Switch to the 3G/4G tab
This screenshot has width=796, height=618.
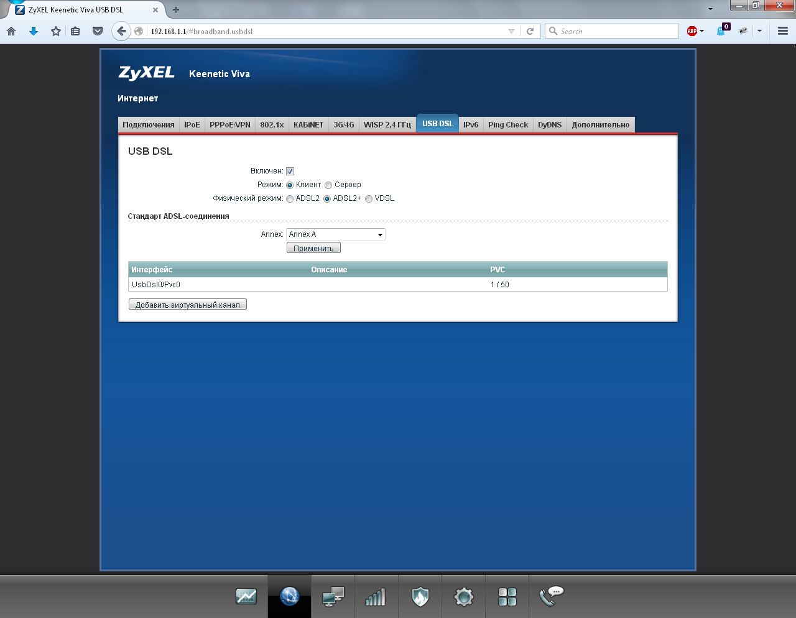(344, 125)
